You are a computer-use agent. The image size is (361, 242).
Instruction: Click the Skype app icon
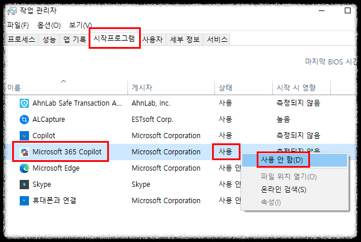24,185
